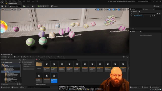
Task: Click the Settings gear in Content Browser
Action: point(125,57)
